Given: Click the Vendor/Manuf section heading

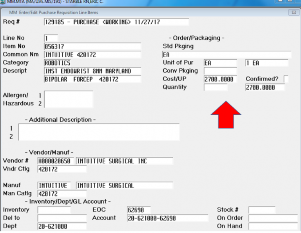Looking at the screenshot, I should coord(49,152).
